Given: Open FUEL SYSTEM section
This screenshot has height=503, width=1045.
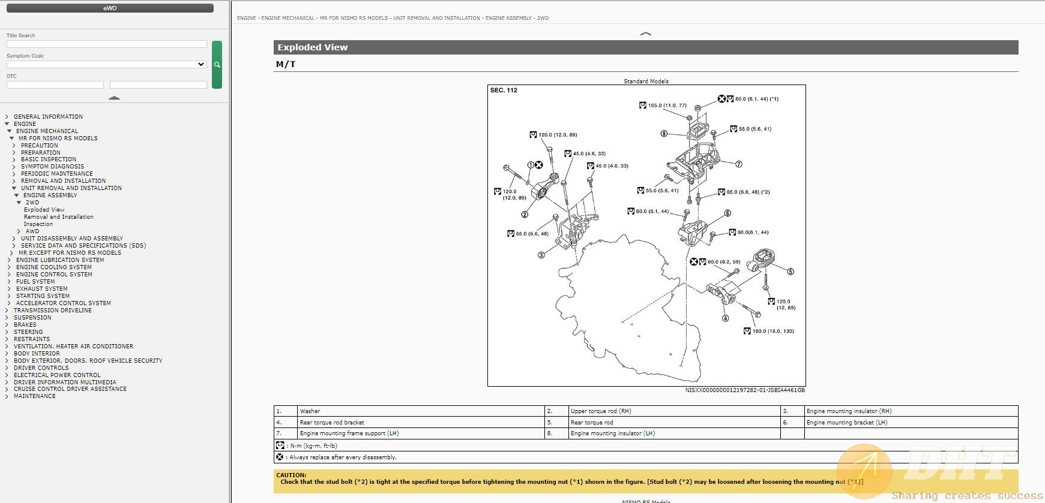Looking at the screenshot, I should [x=35, y=282].
